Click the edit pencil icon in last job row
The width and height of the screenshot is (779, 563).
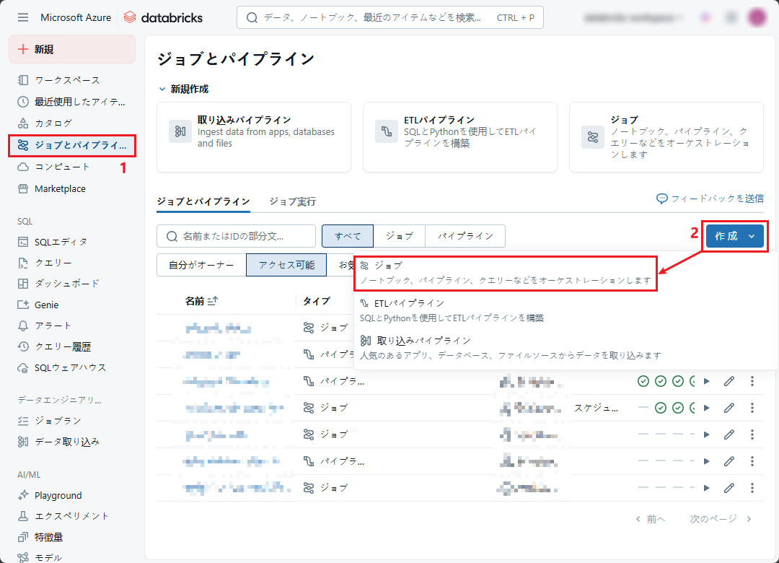(x=729, y=488)
